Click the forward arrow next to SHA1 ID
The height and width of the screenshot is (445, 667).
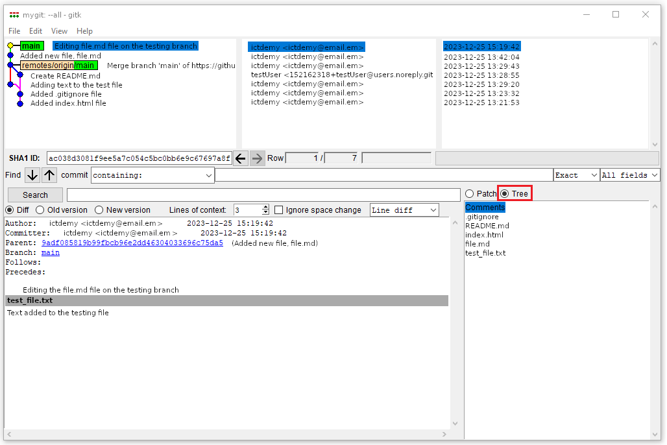pos(257,158)
